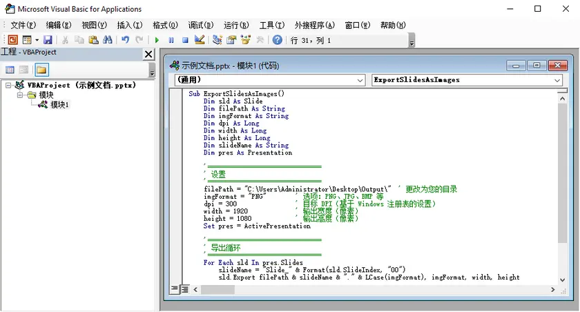580x312 pixels.
Task: Click the Save toolbar icon
Action: point(48,40)
